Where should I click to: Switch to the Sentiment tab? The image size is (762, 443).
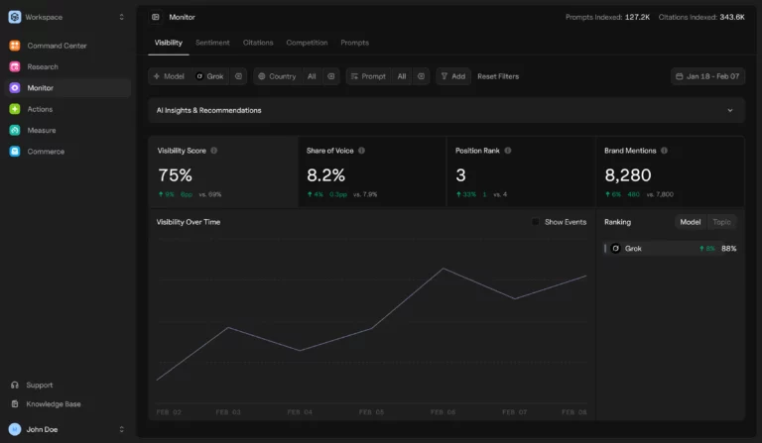coord(212,43)
